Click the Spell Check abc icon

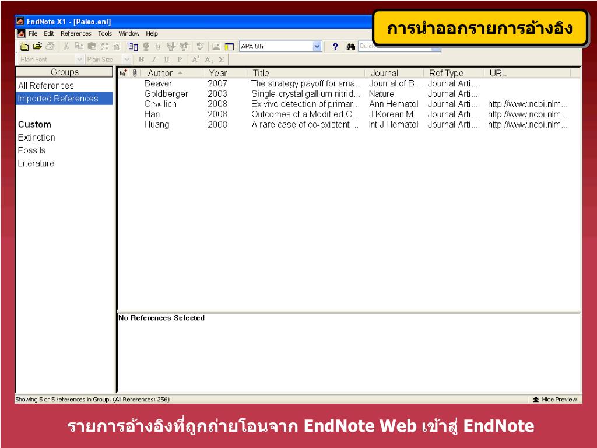[x=200, y=47]
